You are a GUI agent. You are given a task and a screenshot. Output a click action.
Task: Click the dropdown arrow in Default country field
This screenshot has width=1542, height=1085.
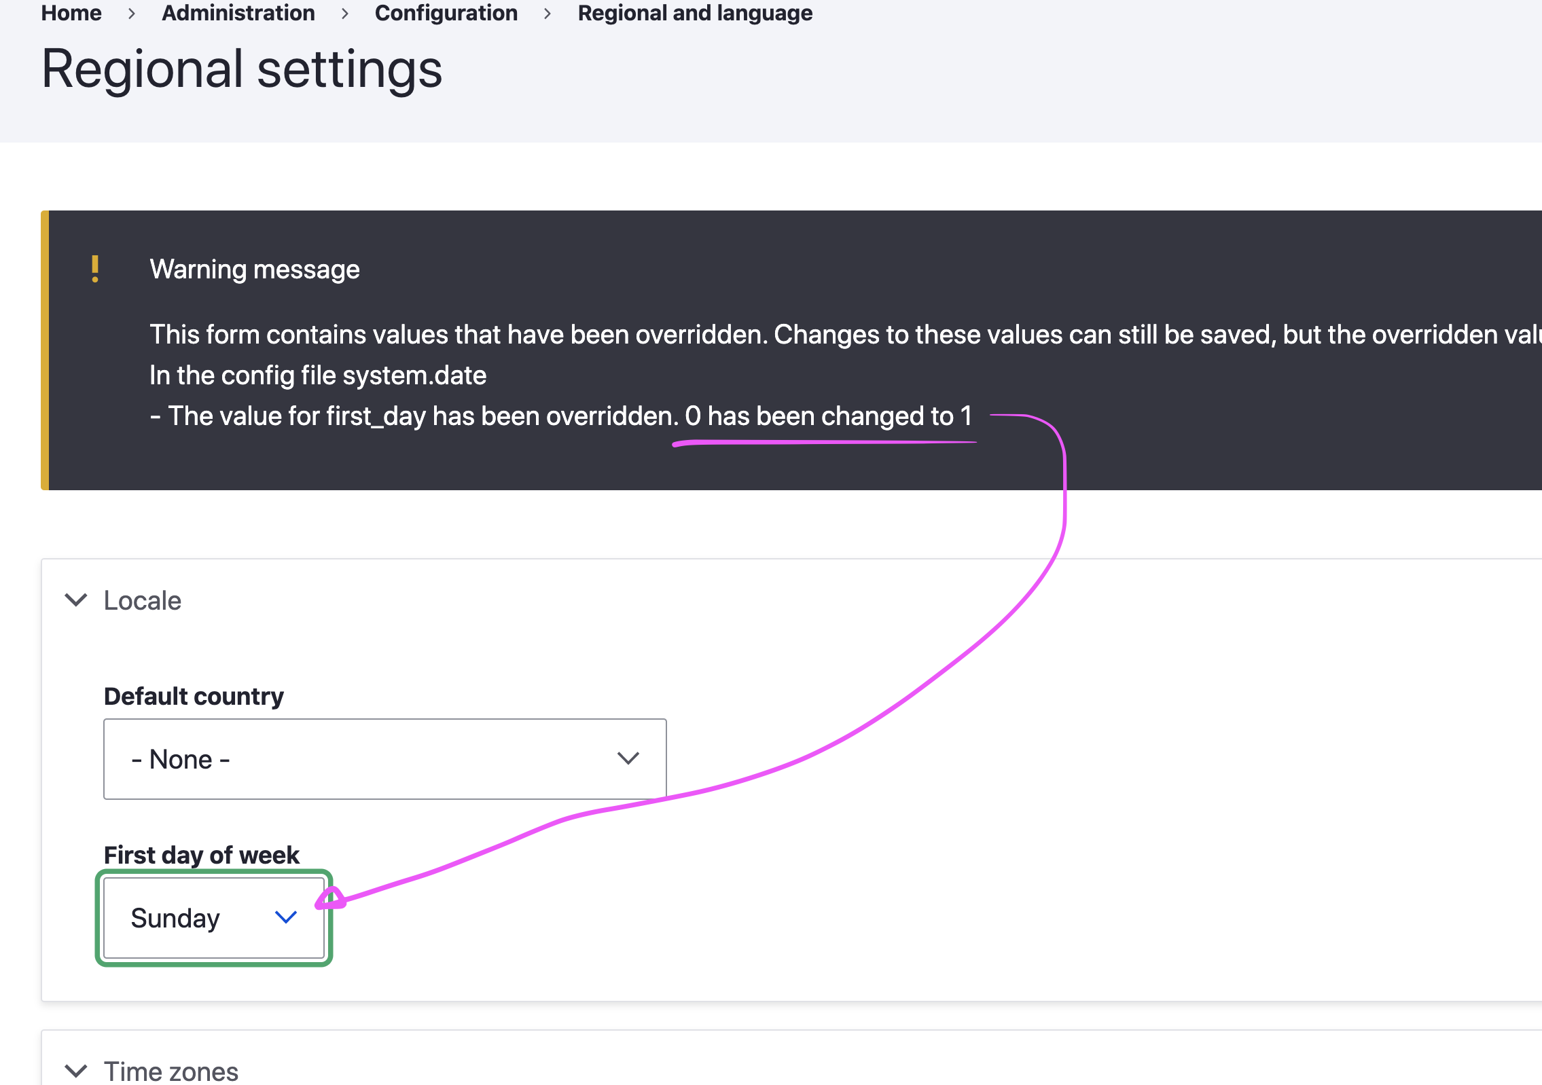(x=627, y=758)
